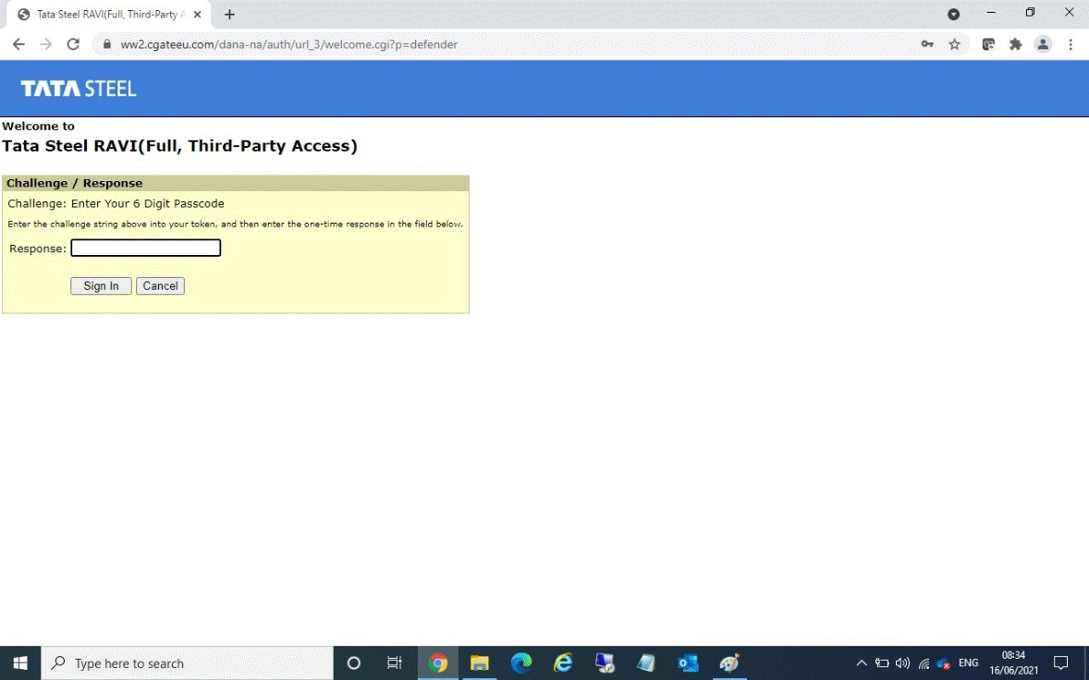Viewport: 1089px width, 680px height.
Task: Show hidden system tray icons
Action: 862,663
